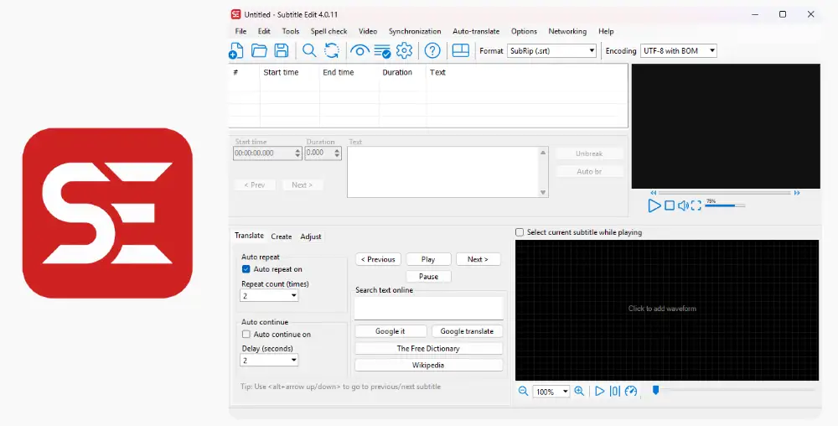This screenshot has width=838, height=426.
Task: Click the Subtitle Edit title bar logo
Action: pyautogui.click(x=235, y=14)
